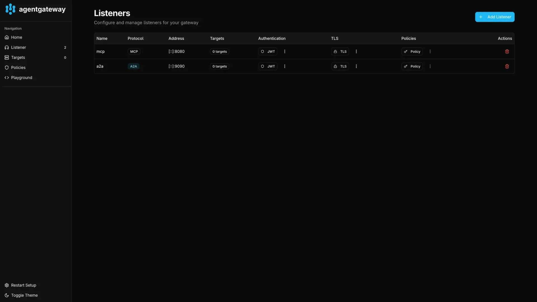
Task: Delete the a2a listener with trash icon
Action: click(x=507, y=66)
